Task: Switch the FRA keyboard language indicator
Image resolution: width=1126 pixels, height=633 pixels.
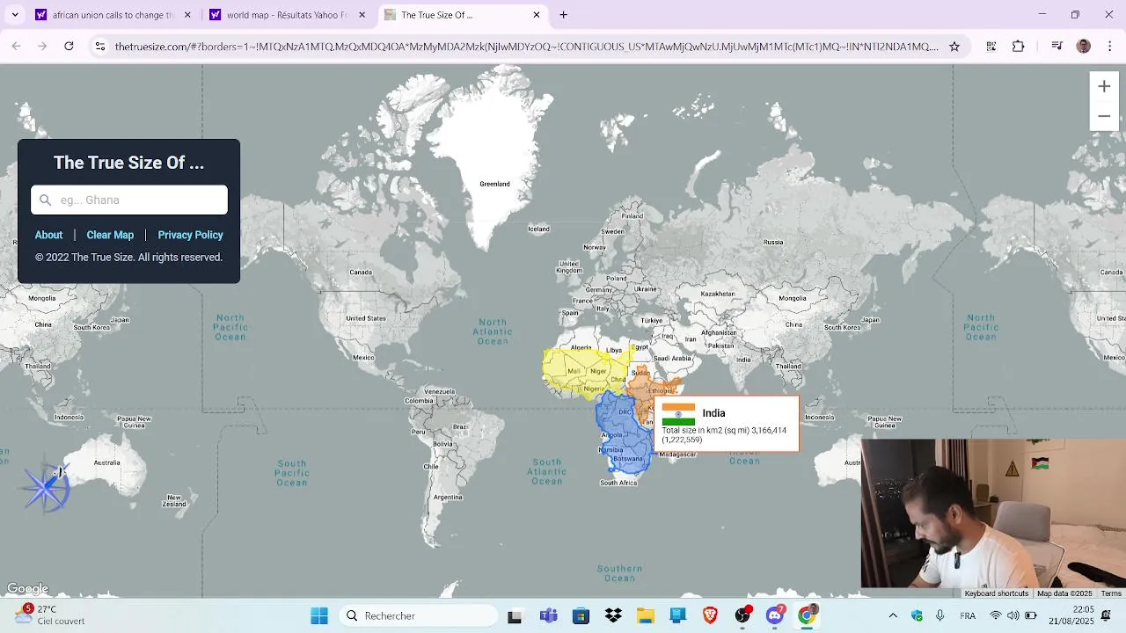Action: click(968, 615)
